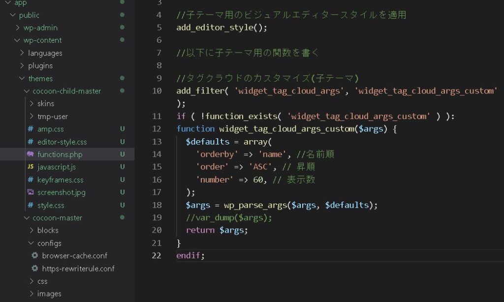Click the gear icon beside https-rewriterule.conf
Screen dimensions: 504x302
click(34, 269)
